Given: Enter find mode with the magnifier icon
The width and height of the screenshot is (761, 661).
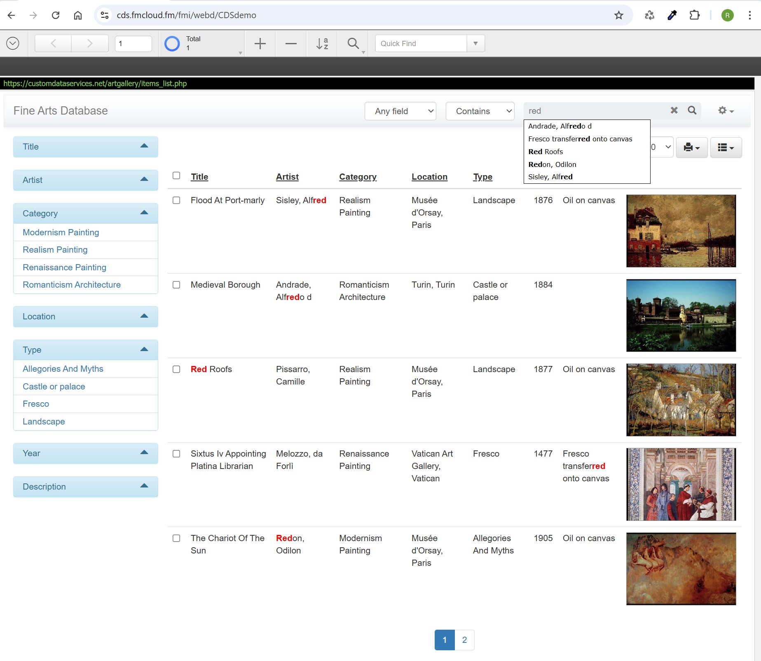Looking at the screenshot, I should (x=353, y=43).
